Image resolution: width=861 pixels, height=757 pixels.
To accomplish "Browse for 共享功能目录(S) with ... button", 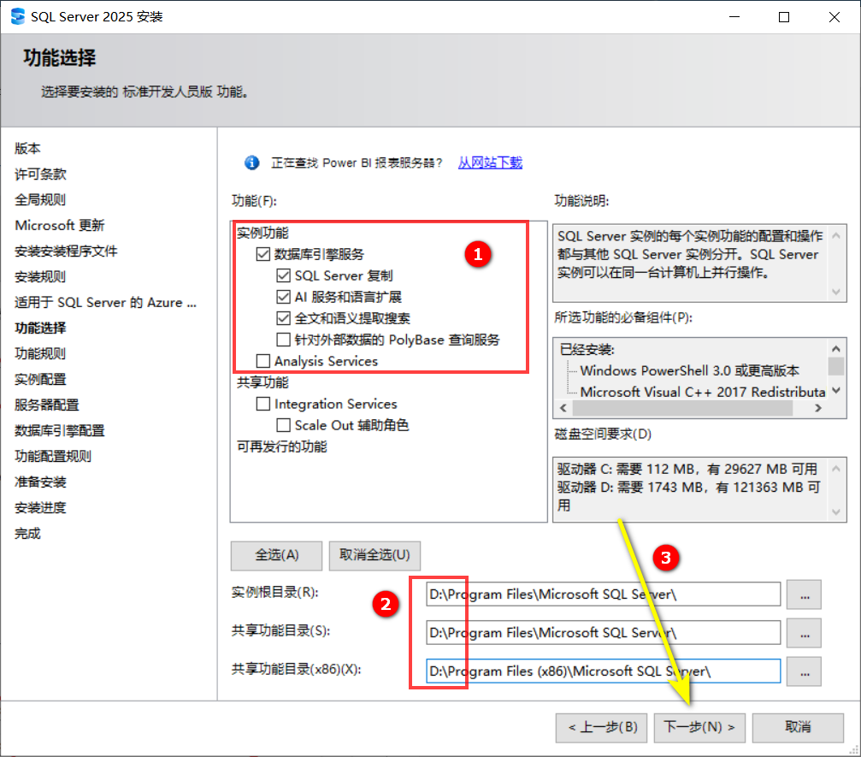I will [x=804, y=633].
